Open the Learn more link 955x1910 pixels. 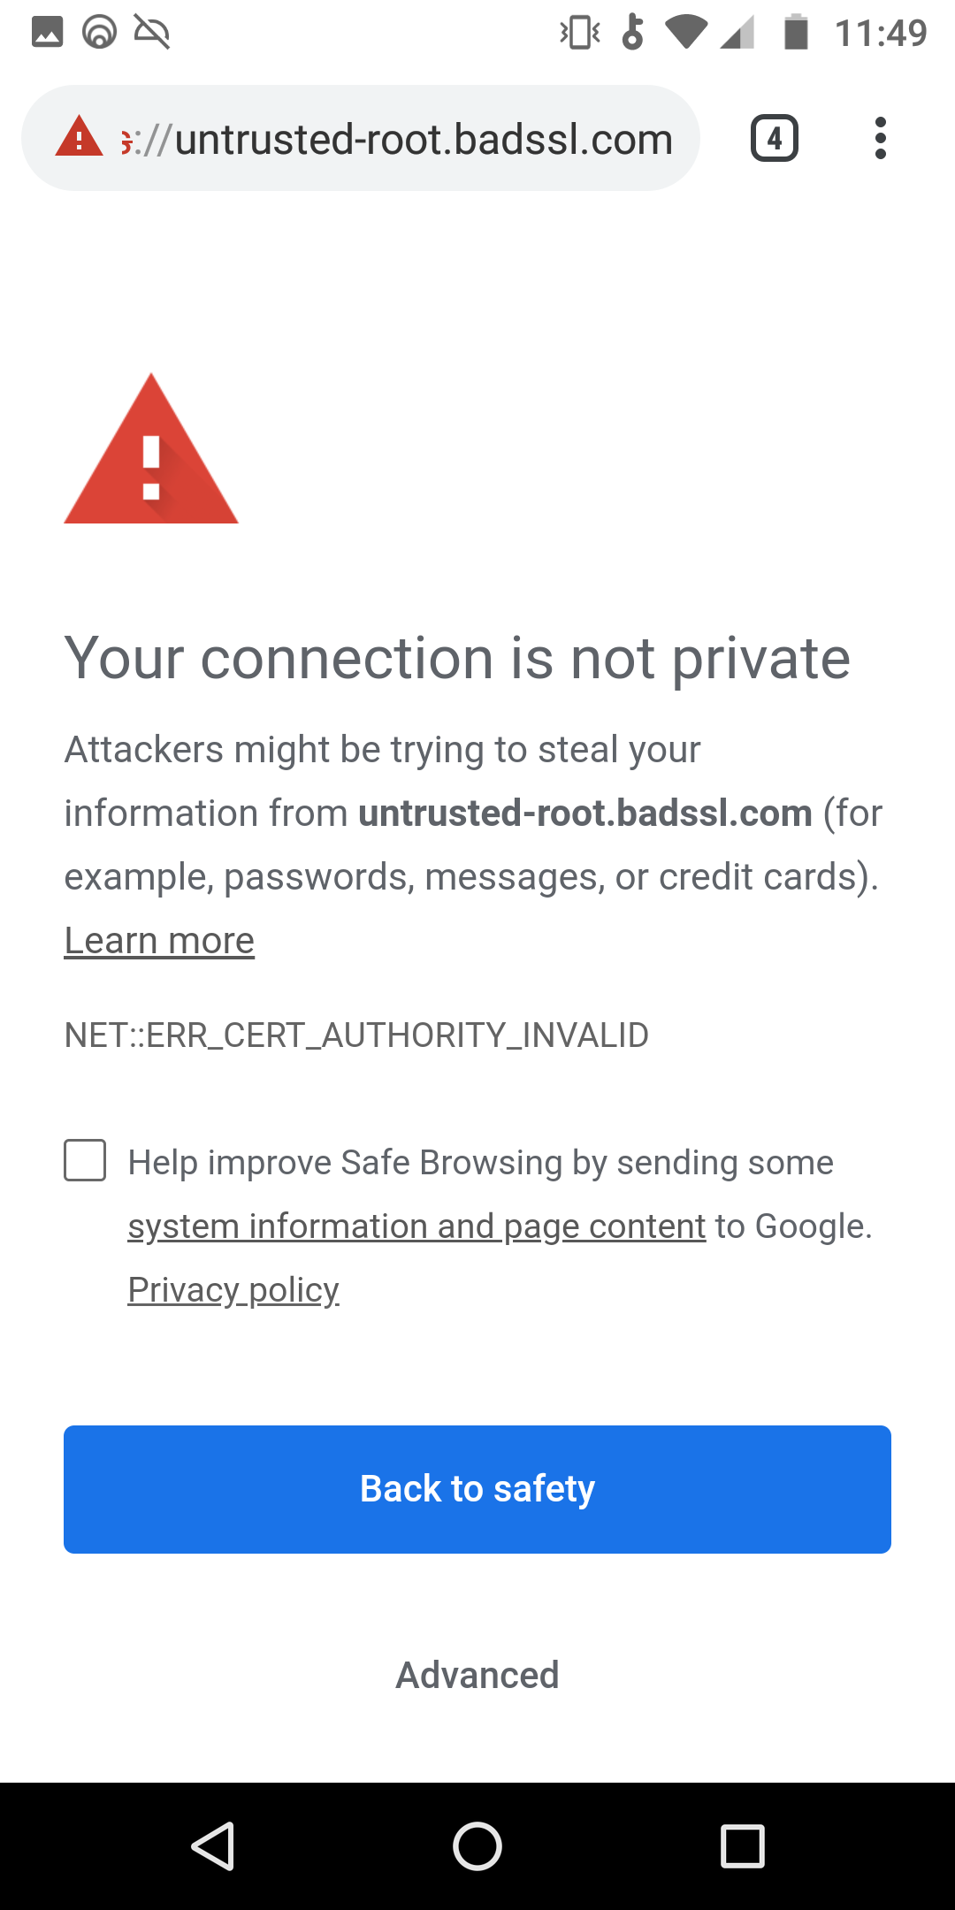pos(159,940)
